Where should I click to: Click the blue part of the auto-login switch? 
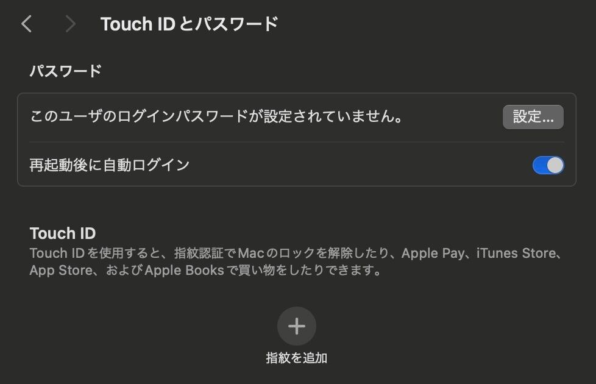pyautogui.click(x=540, y=165)
